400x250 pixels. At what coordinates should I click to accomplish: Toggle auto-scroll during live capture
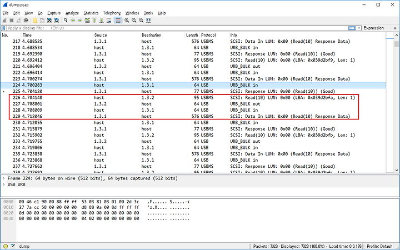click(x=109, y=21)
